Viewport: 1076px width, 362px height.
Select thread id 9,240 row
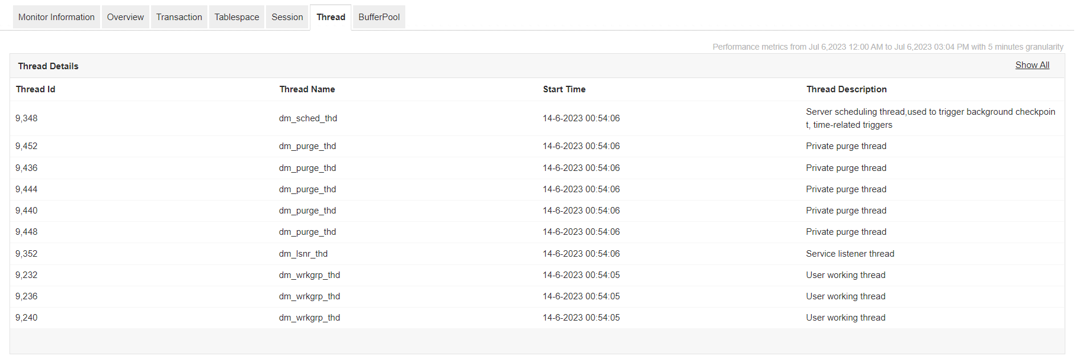(x=27, y=318)
